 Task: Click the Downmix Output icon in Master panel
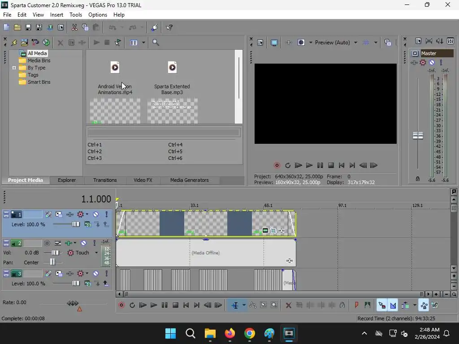[x=429, y=41]
